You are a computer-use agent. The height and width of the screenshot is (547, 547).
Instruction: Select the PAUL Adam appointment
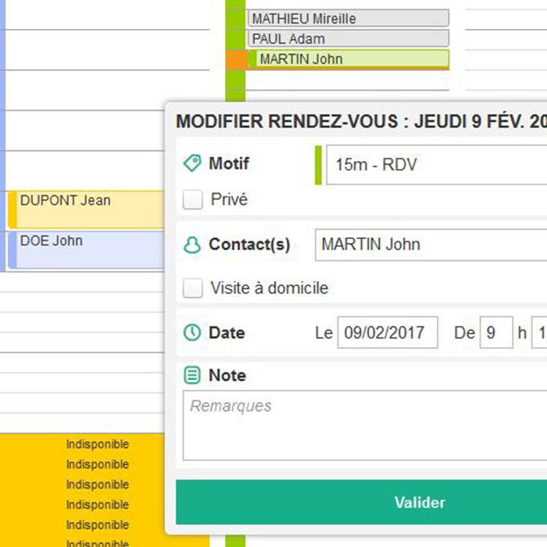pos(349,38)
